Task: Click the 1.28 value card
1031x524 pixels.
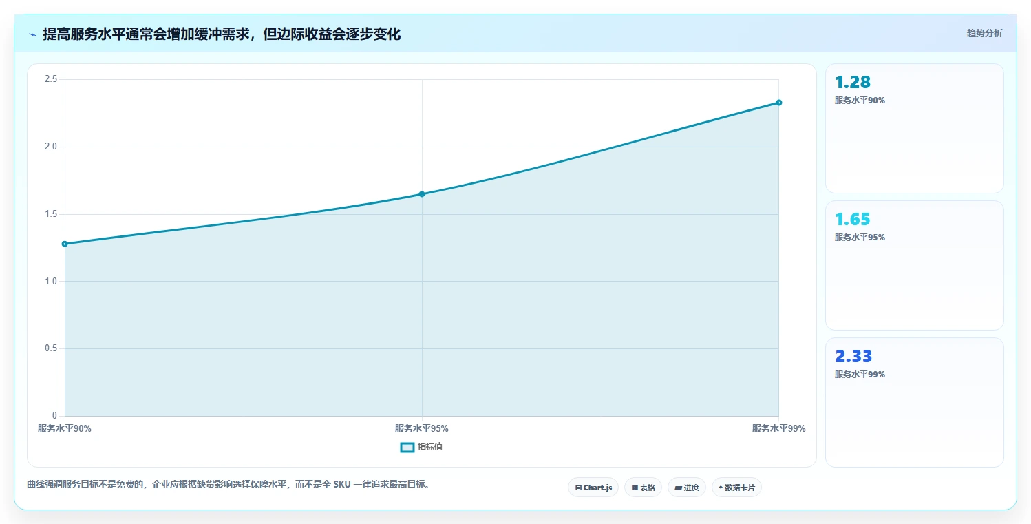Action: click(x=915, y=128)
